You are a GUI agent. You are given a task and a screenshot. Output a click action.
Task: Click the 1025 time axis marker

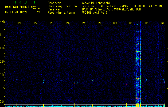coord(82,23)
